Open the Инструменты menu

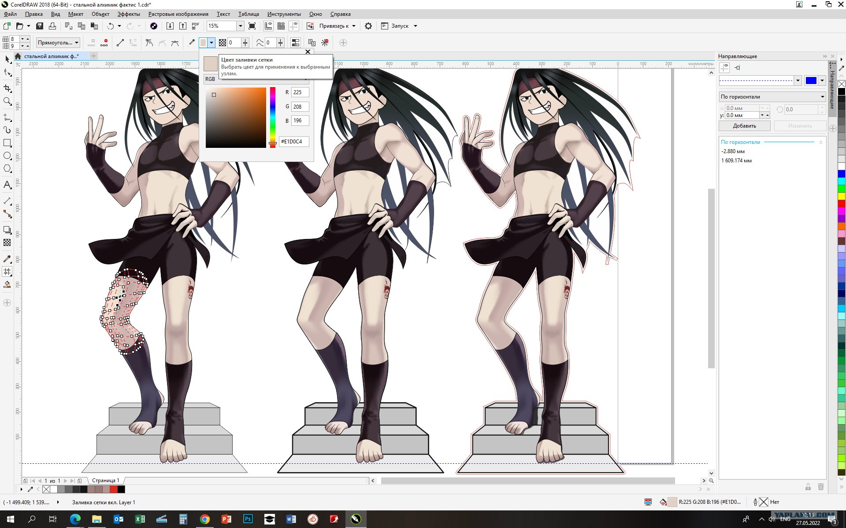[284, 14]
